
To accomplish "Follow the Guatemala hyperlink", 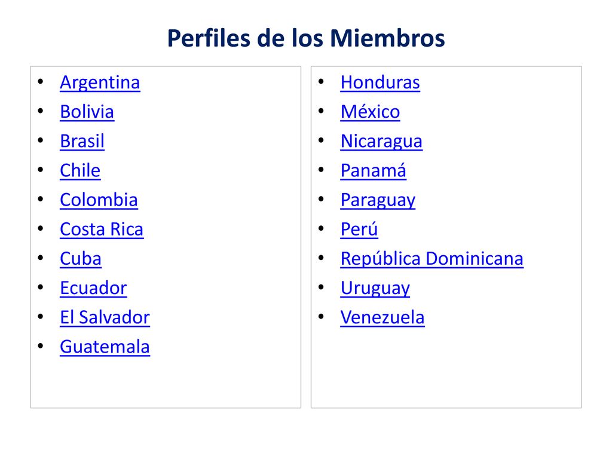I will click(x=105, y=347).
